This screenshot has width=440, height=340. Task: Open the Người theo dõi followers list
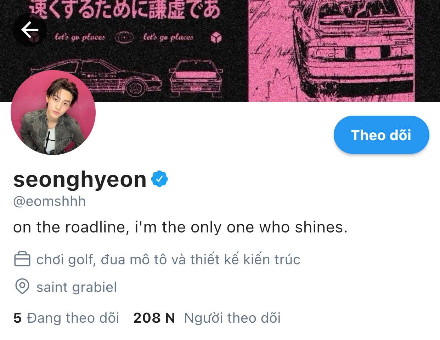pos(232,318)
